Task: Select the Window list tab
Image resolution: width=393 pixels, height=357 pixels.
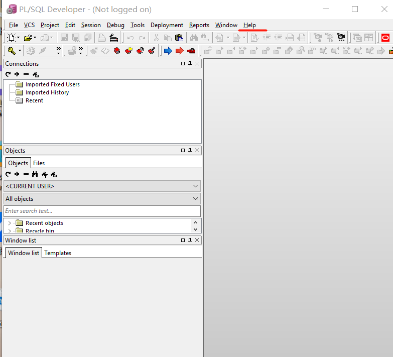Action: point(24,253)
